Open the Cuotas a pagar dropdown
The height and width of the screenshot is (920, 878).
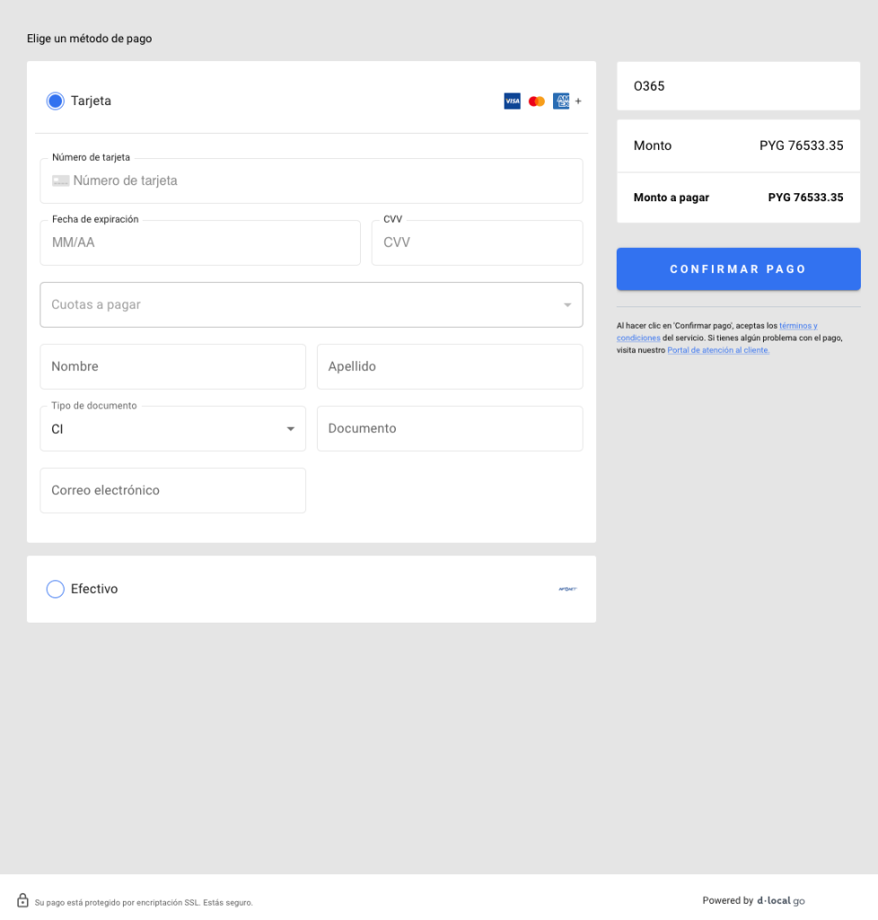coord(311,305)
